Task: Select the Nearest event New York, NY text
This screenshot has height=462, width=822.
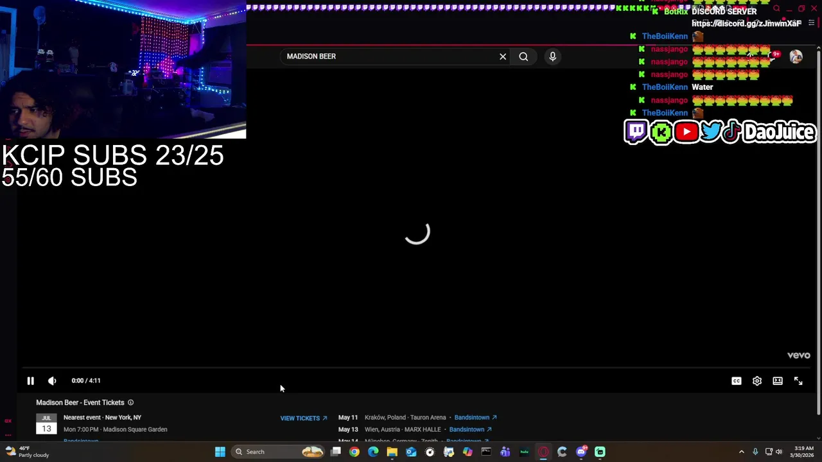Action: [102, 417]
